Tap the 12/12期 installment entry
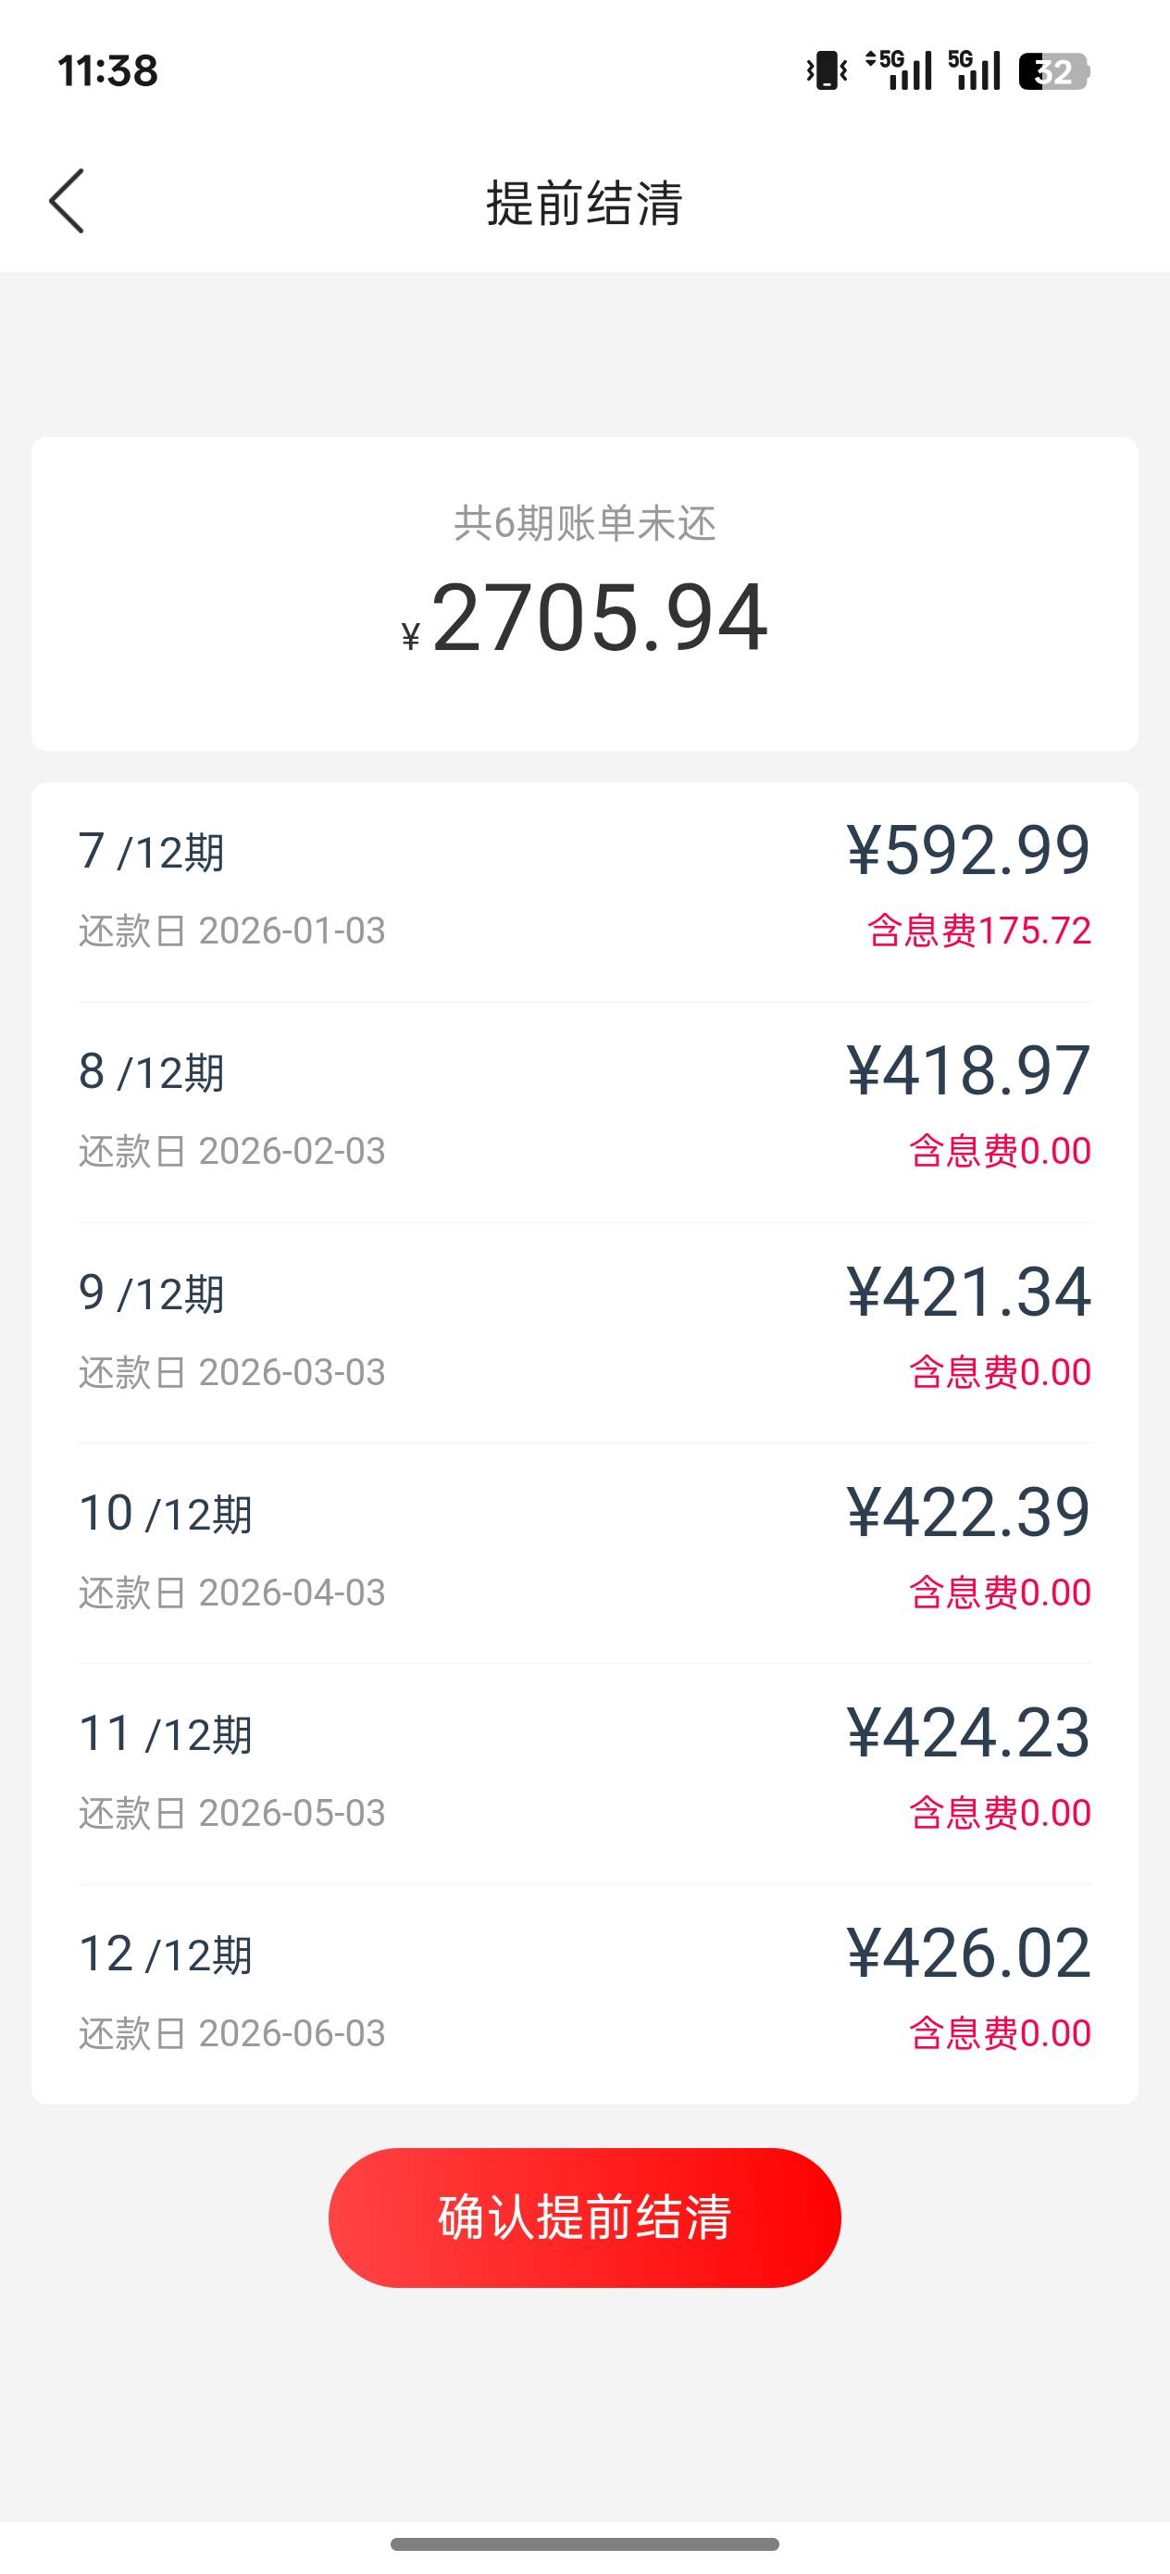Viewport: 1170px width, 2574px height. [x=584, y=1992]
